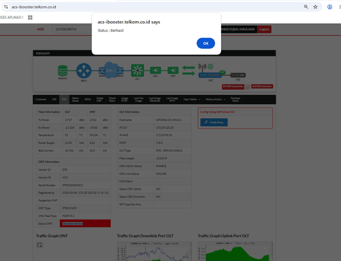Open the Check Voice tab
Viewport: 341px width, 261px height.
112,99
